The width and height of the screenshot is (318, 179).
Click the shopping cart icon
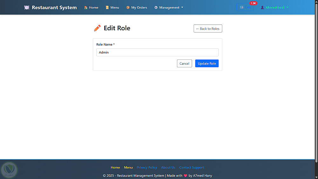[242, 7]
